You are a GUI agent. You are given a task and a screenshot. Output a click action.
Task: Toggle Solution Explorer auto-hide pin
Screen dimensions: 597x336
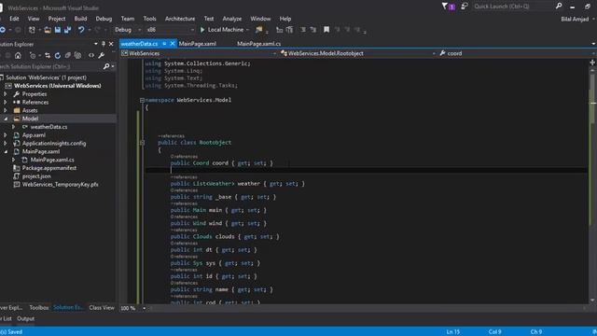pos(104,44)
